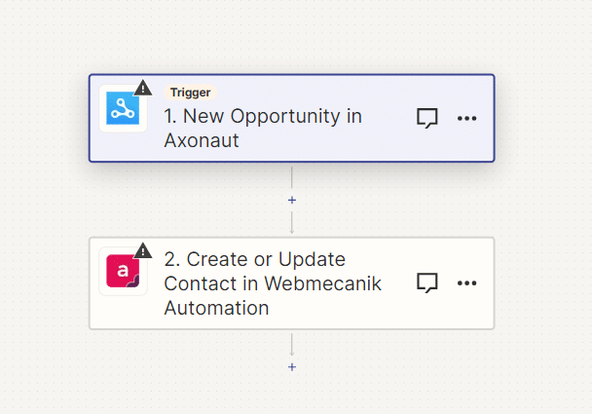This screenshot has height=414, width=592.
Task: Click the connector line below the trigger card
Action: tap(292, 176)
